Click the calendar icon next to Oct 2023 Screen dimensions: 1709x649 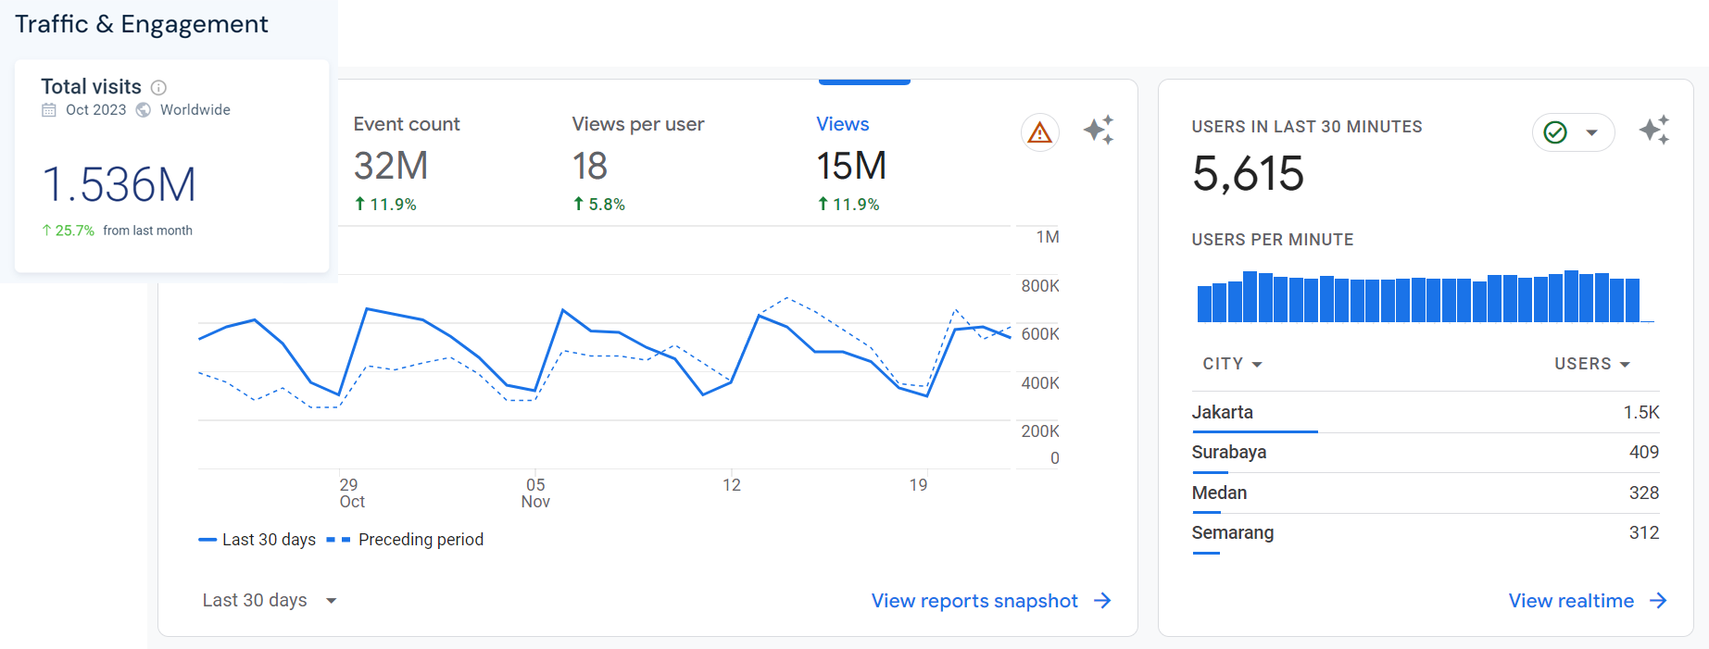49,110
